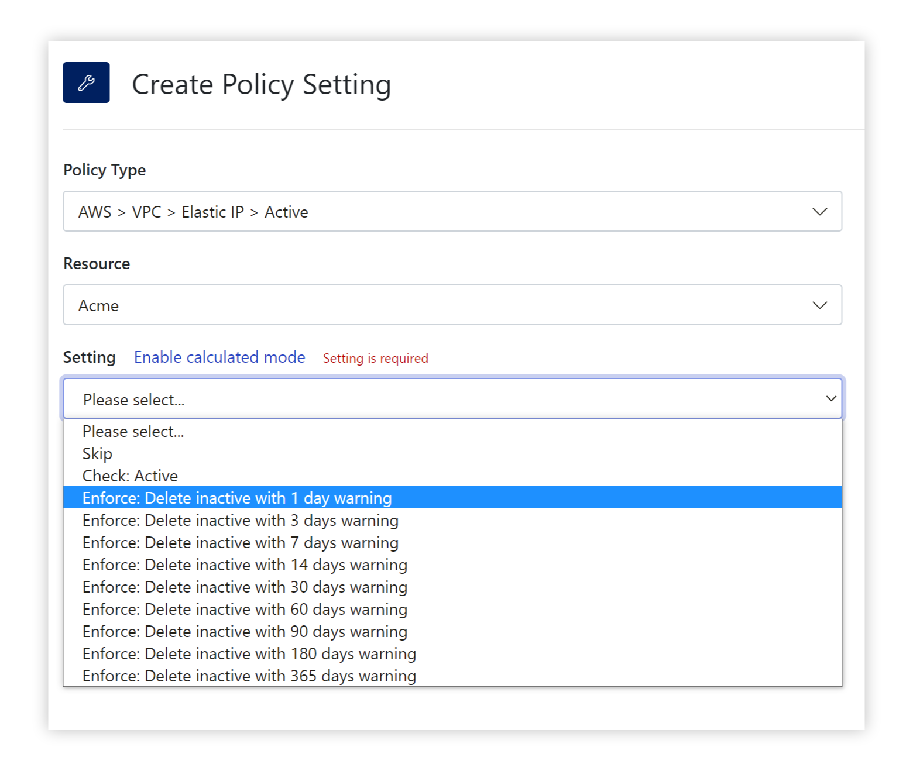Viewport: 913px width, 771px height.
Task: Click the Resource field label
Action: tap(97, 264)
